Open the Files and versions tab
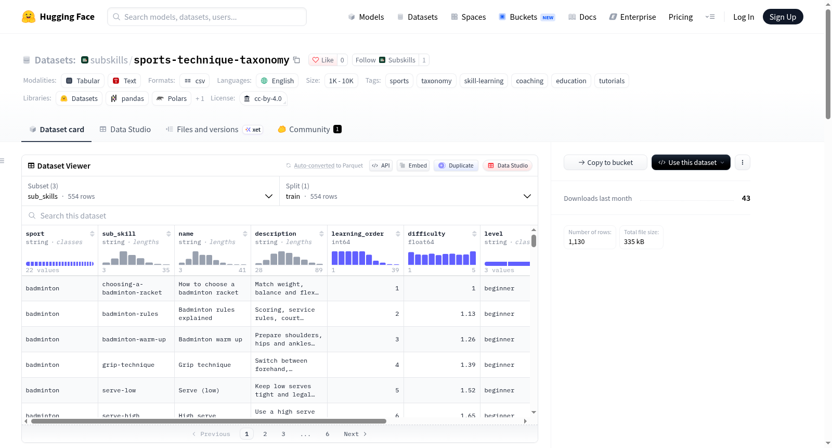This screenshot has height=448, width=832. click(x=214, y=130)
